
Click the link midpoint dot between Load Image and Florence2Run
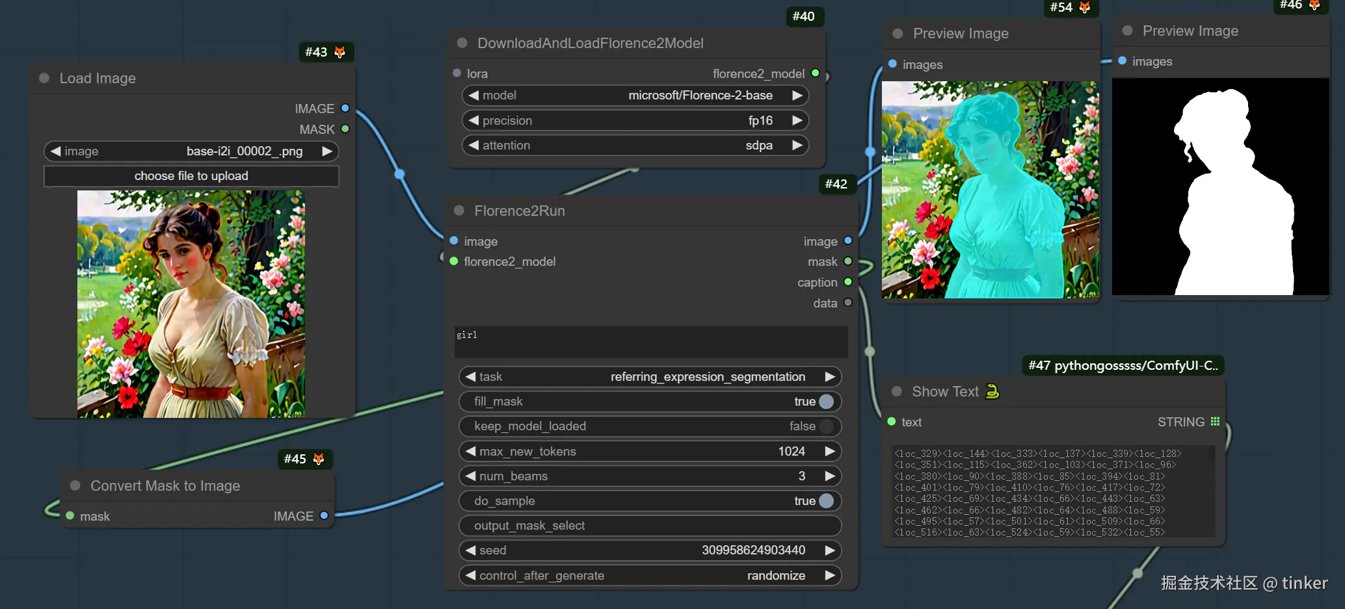click(x=400, y=174)
